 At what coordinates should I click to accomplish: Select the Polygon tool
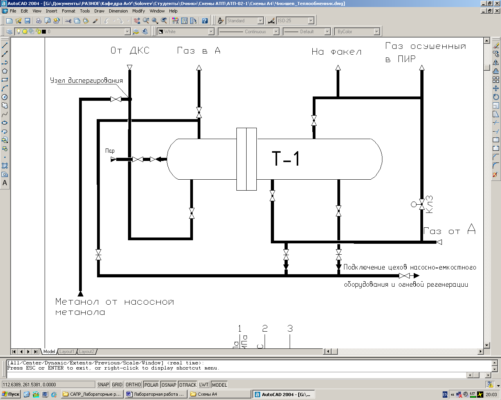coord(5,71)
